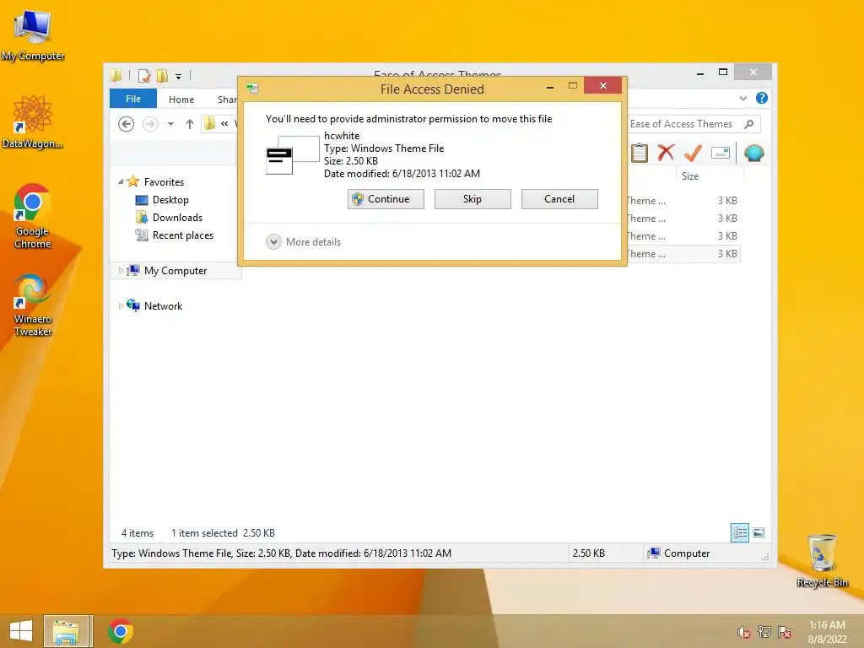
Task: Go back with the Explorer back arrow
Action: click(127, 124)
